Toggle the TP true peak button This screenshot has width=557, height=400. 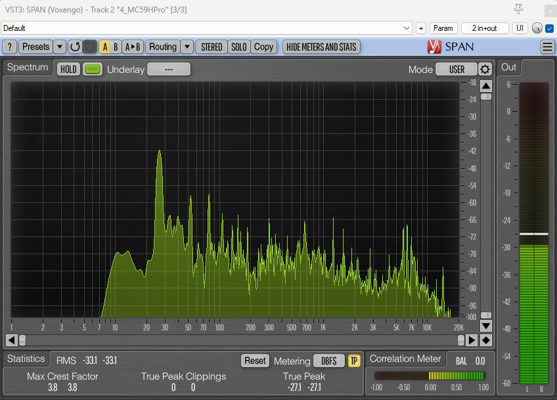(354, 361)
